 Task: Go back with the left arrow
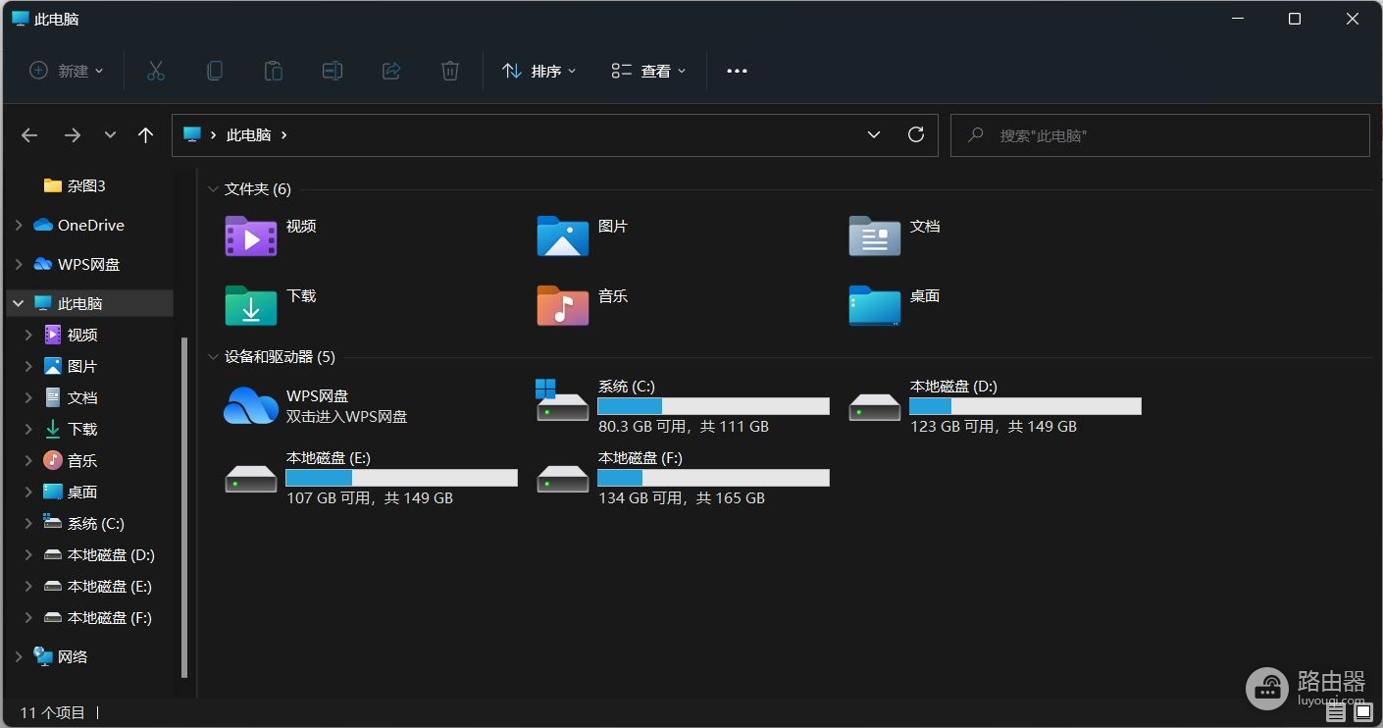tap(29, 135)
